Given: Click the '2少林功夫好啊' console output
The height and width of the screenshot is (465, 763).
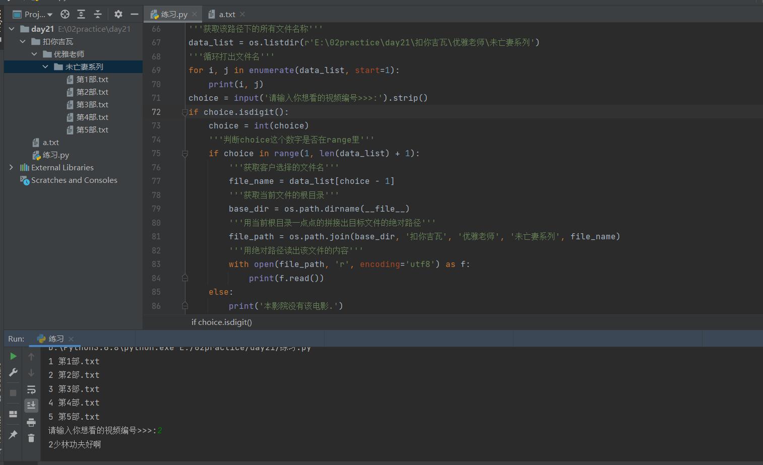Looking at the screenshot, I should tap(75, 444).
